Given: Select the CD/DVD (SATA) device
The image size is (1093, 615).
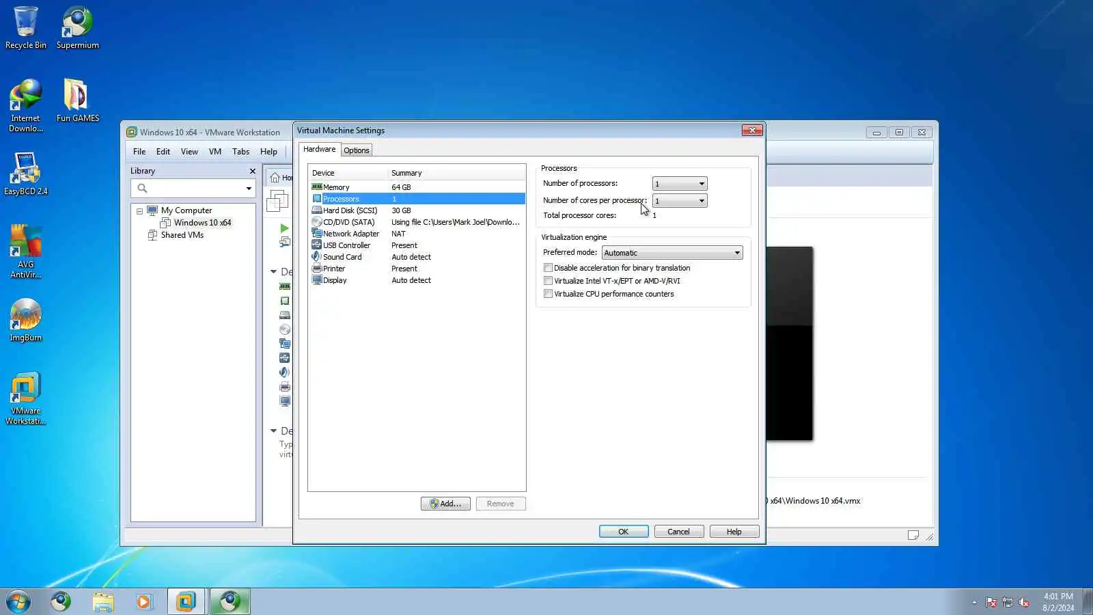Looking at the screenshot, I should (417, 222).
